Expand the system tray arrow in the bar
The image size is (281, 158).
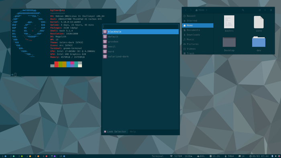pyautogui.click(x=276, y=156)
